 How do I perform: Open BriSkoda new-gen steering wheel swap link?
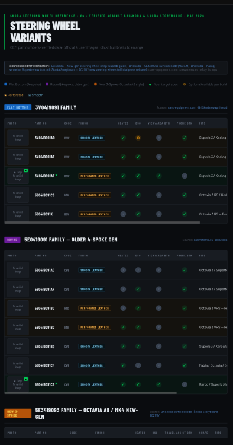89,66
